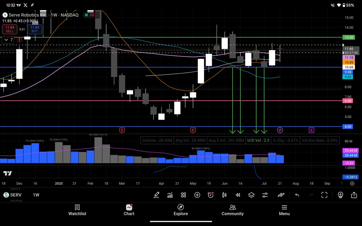The width and height of the screenshot is (362, 226).
Task: Enter fullscreen mode via brackets icon
Action: click(324, 195)
